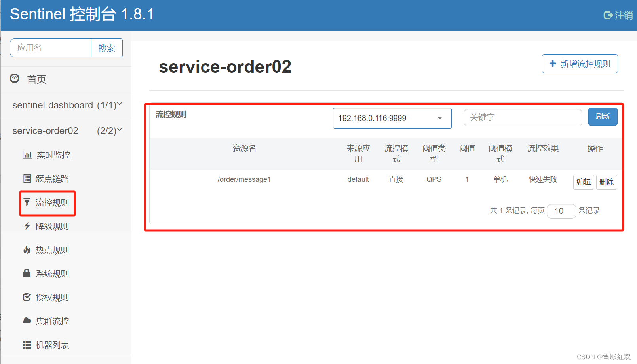Click the 快速失败 effect cell
The image size is (637, 364).
pos(543,179)
